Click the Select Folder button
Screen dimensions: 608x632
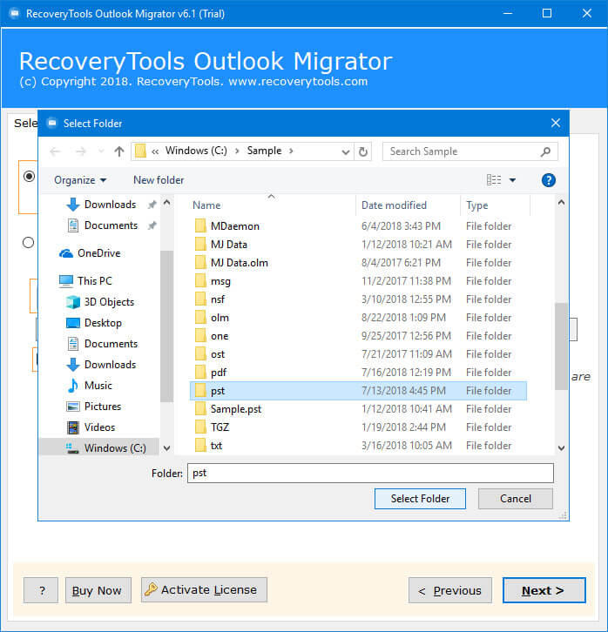point(420,499)
